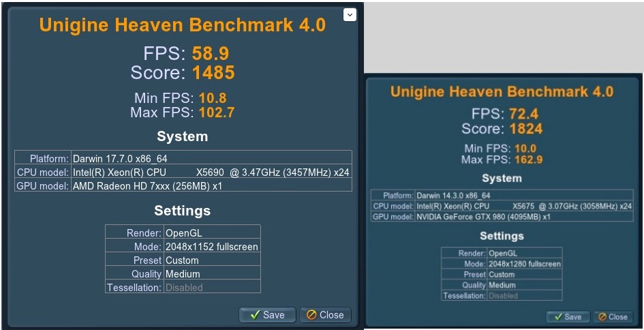This screenshot has width=644, height=330.
Task: Select the NVIDIA GeForce GTX 980 cell
Action: (524, 216)
